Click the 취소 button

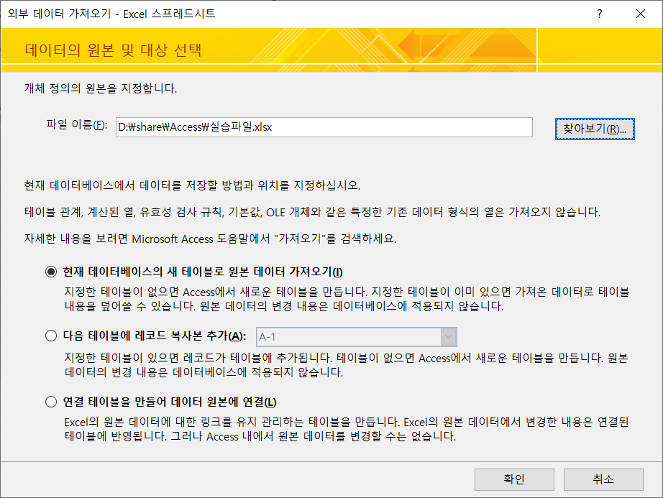tap(603, 479)
